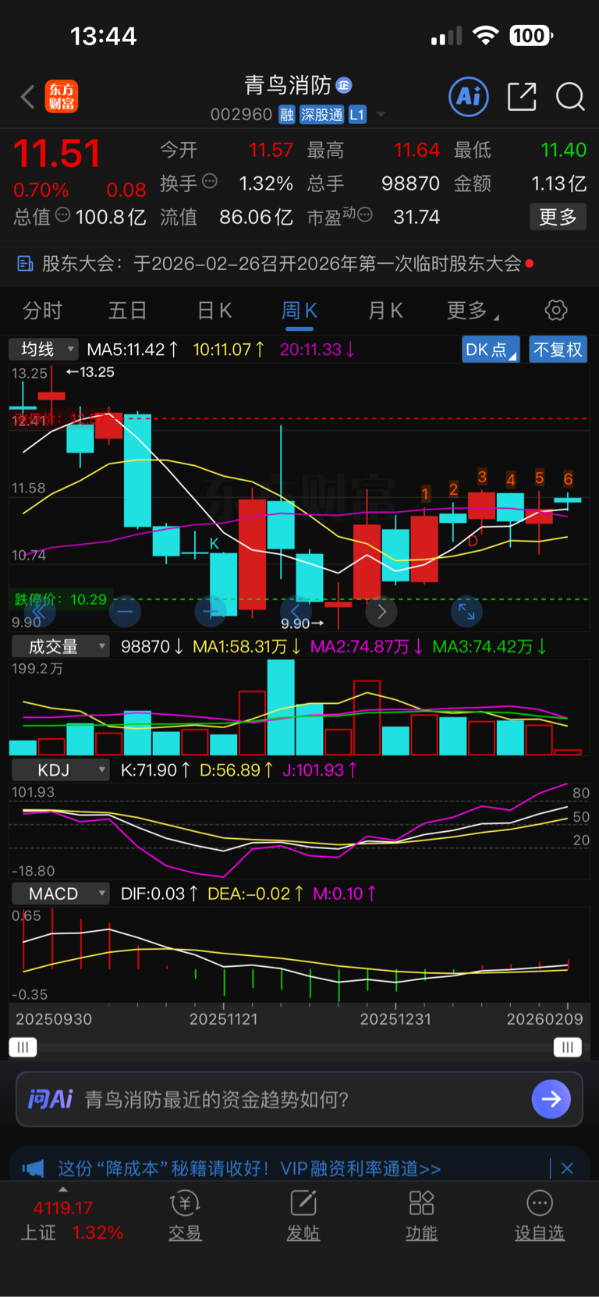Viewport: 599px width, 1297px height.
Task: Share the stock page via export icon
Action: click(522, 97)
